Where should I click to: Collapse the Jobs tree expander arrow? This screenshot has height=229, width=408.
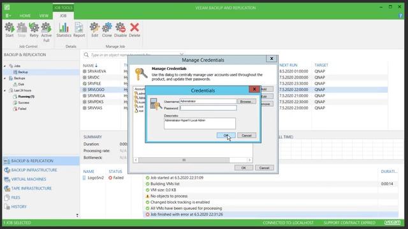point(5,66)
